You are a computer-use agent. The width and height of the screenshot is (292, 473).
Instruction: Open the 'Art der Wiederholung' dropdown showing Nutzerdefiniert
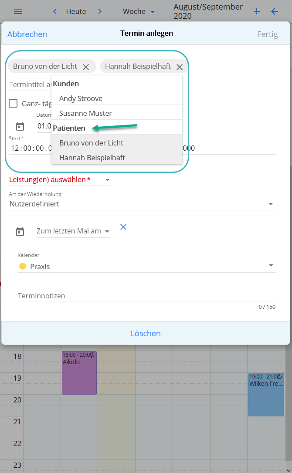coord(271,203)
